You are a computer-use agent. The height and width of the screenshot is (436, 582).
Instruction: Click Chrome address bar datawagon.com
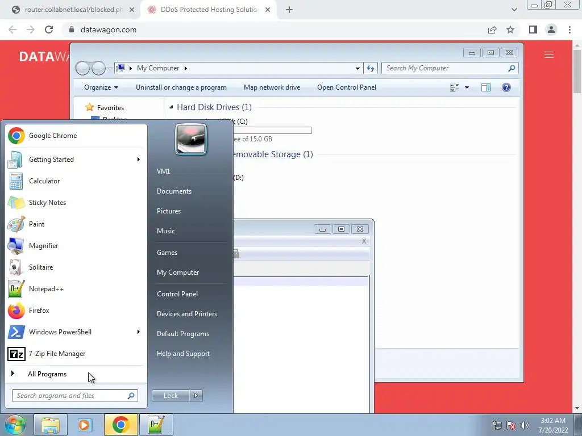tap(108, 30)
